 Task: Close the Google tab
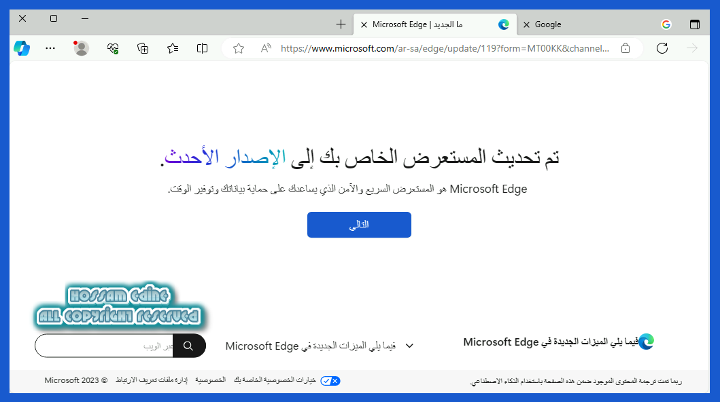coord(527,24)
